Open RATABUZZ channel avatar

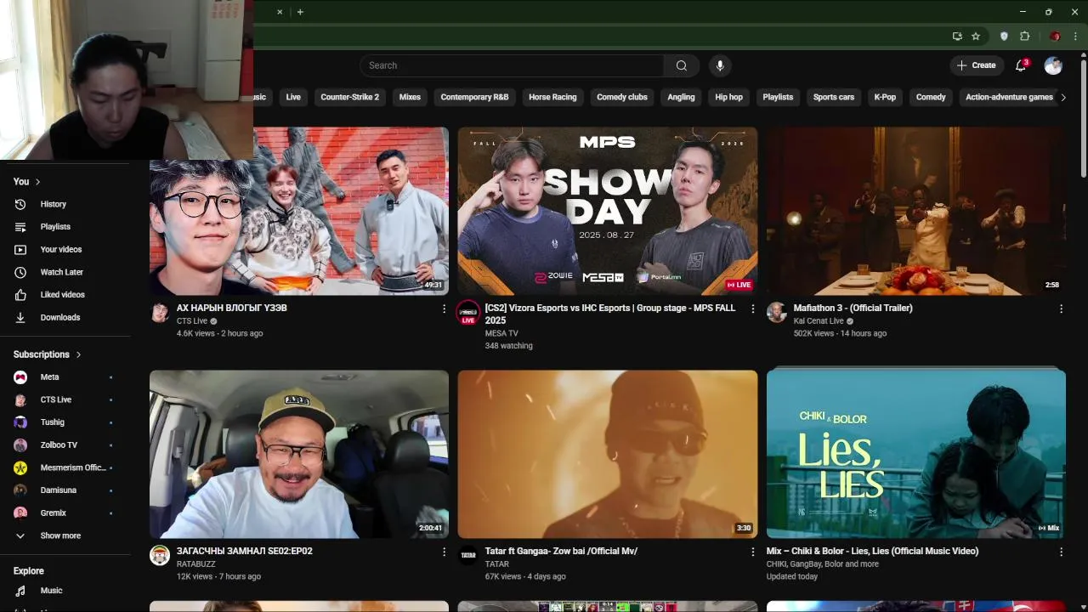160,555
